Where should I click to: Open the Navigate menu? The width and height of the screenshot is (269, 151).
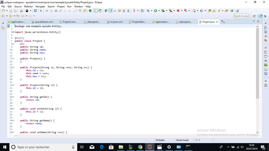coord(40,6)
